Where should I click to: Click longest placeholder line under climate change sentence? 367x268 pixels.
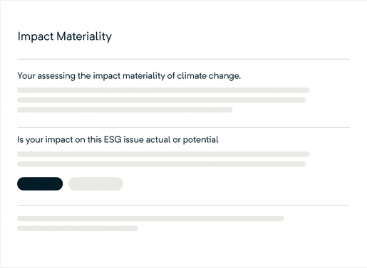[163, 90]
